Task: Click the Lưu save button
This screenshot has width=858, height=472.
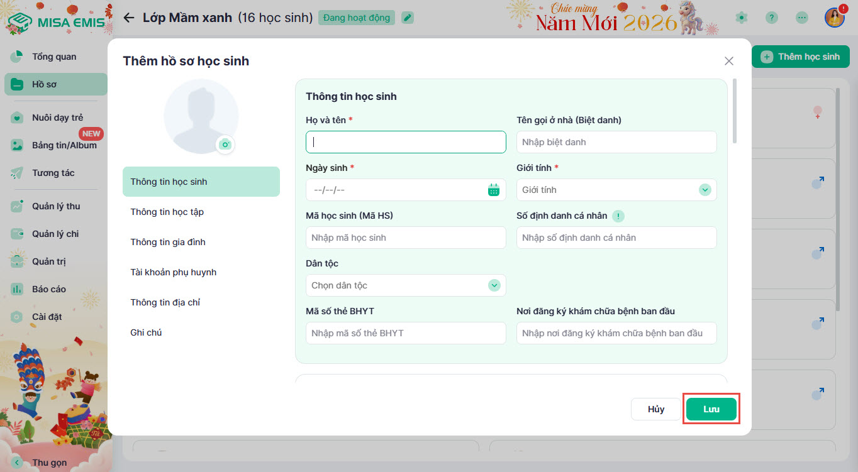Action: pos(711,409)
